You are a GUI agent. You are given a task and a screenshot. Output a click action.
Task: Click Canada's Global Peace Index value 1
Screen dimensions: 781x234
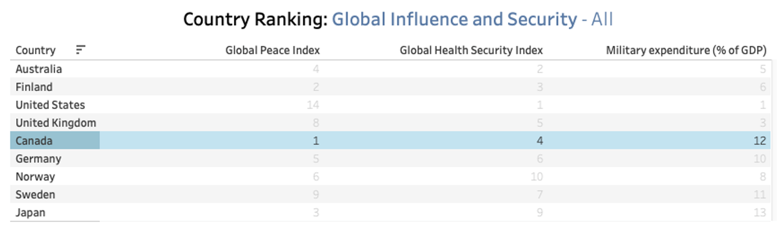point(316,141)
